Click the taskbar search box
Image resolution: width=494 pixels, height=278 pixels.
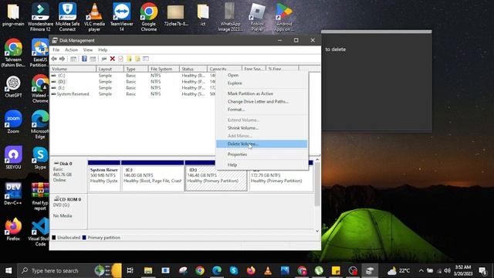coord(69,270)
